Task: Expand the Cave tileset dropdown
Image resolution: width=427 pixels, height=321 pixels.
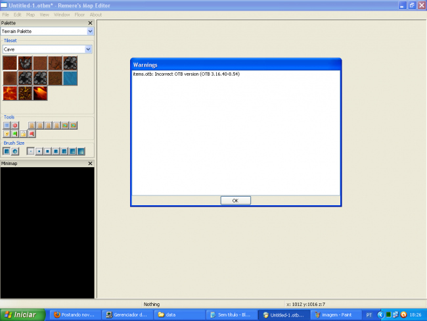Action: 89,49
